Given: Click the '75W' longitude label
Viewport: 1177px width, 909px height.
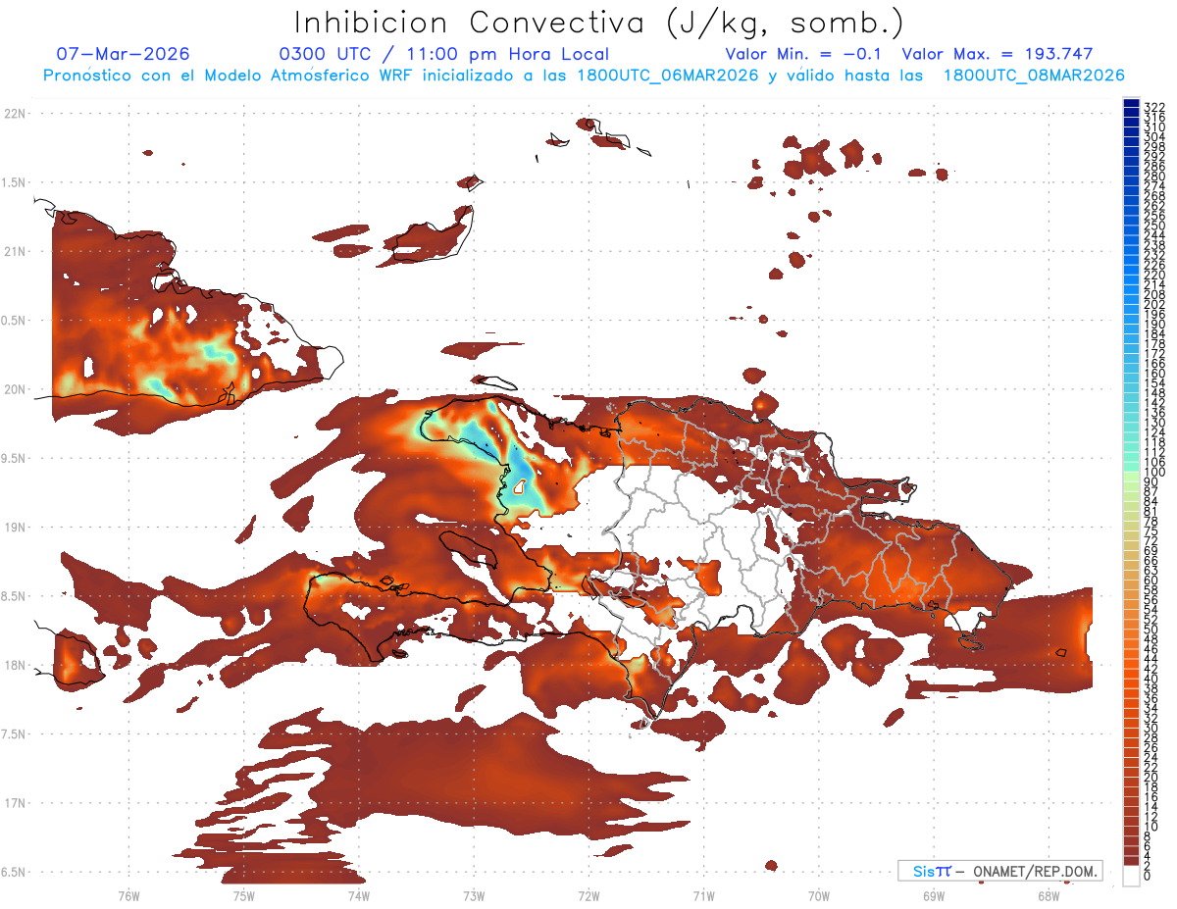Looking at the screenshot, I should click(244, 895).
